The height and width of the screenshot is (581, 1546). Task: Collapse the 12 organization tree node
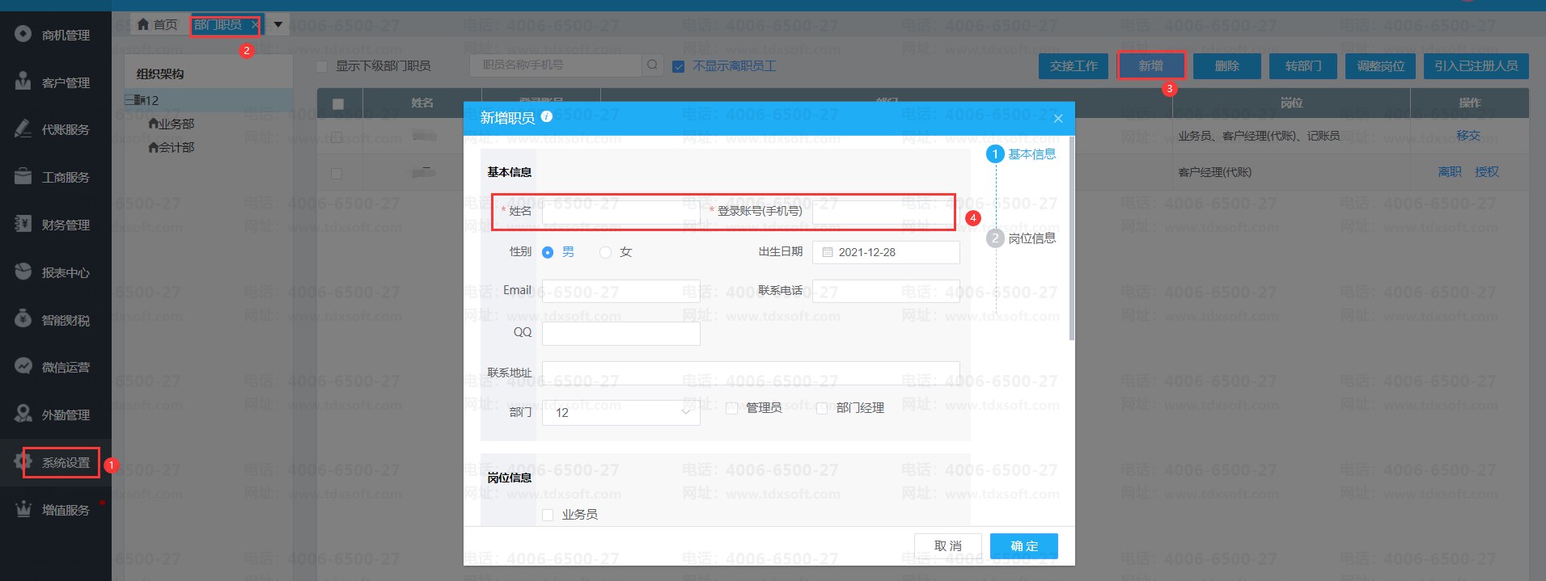click(129, 100)
